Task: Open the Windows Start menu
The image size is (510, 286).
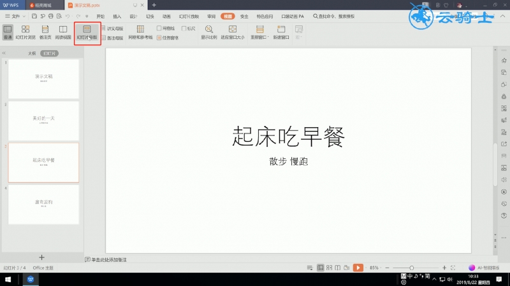Action: point(8,279)
